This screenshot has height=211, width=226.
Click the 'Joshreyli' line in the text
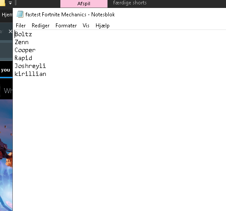tap(30, 66)
